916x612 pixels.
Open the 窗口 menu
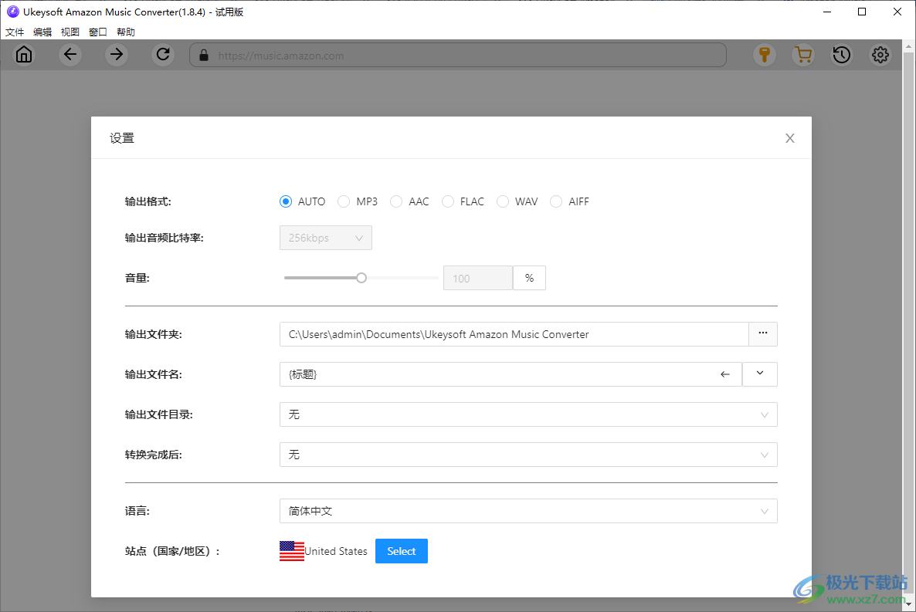(x=97, y=32)
